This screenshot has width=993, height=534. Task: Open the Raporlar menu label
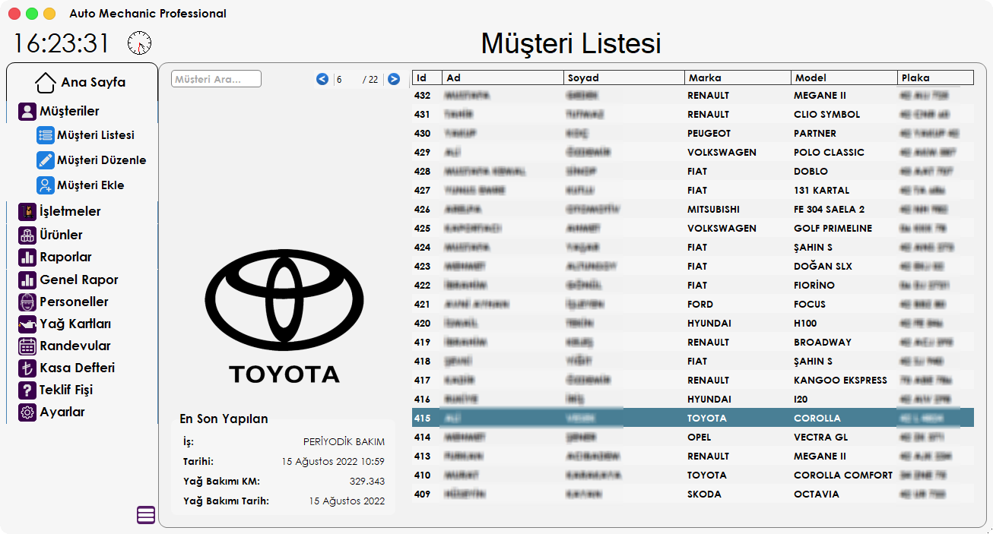click(65, 257)
